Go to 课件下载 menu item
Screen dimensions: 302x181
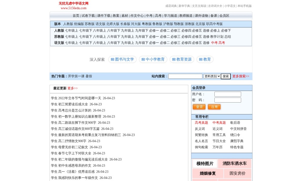click(104, 16)
